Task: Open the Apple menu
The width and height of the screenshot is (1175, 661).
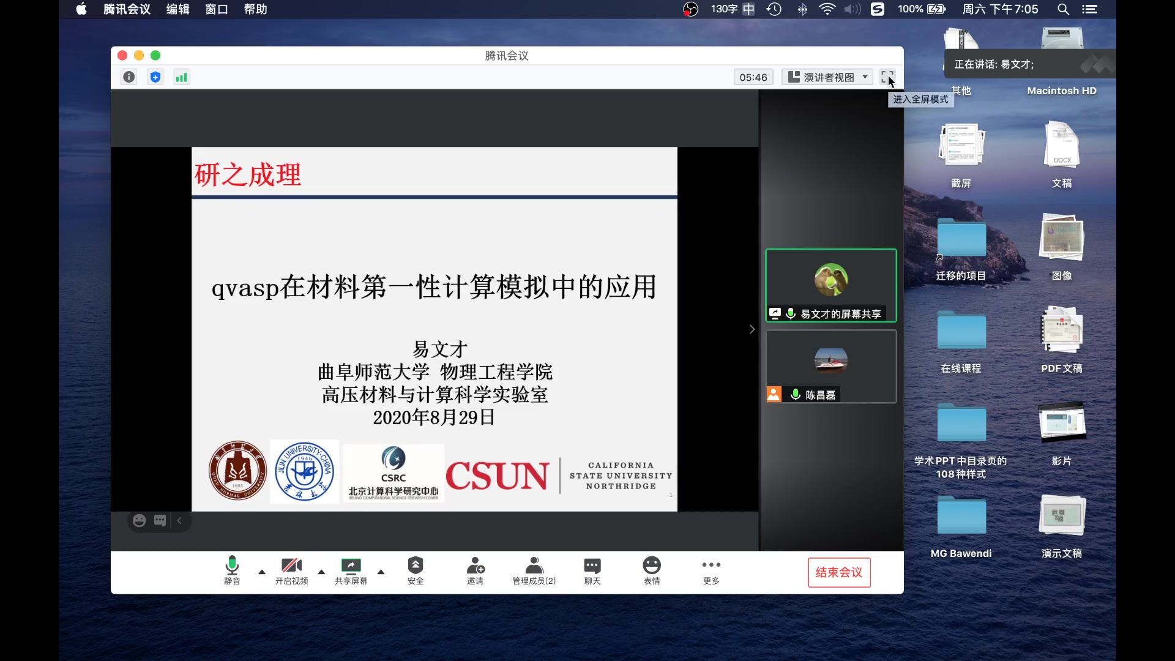Action: pos(81,9)
